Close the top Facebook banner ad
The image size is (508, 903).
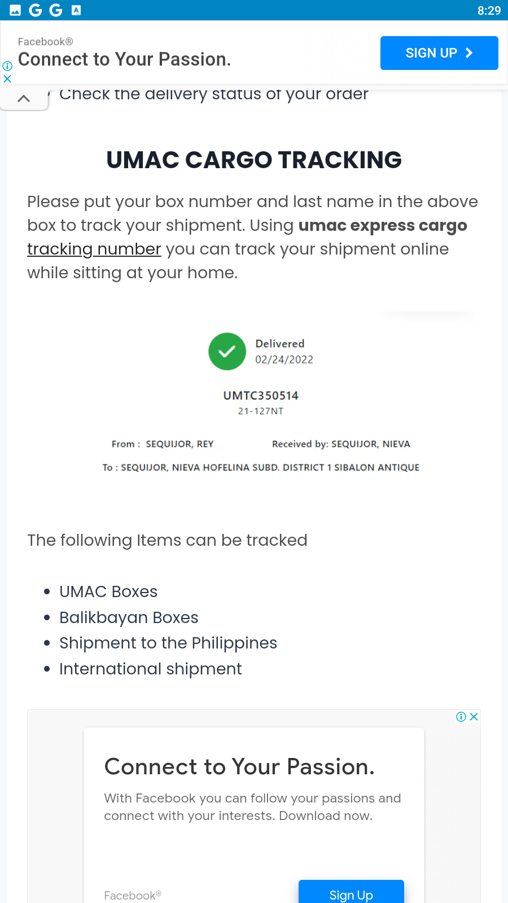(7, 79)
